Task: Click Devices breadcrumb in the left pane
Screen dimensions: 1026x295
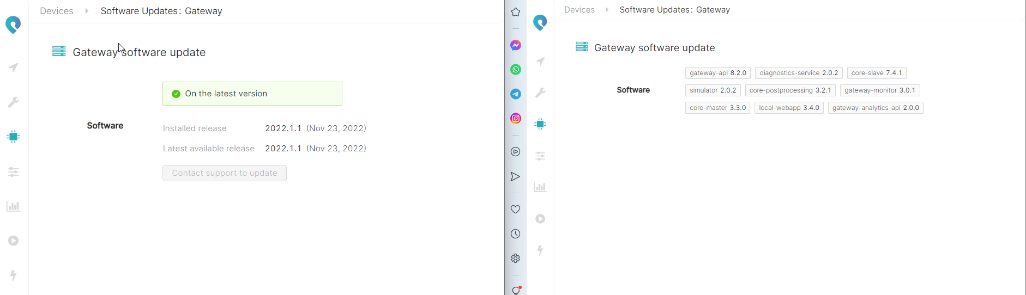Action: coord(57,11)
